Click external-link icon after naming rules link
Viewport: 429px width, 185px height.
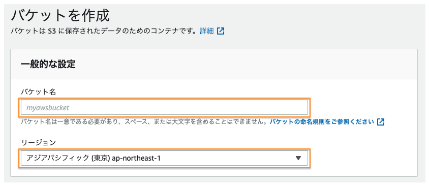(x=381, y=122)
